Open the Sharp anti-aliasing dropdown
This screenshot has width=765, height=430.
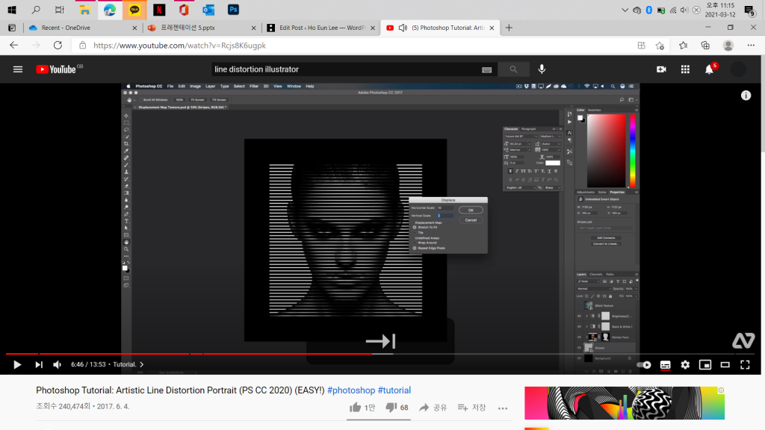552,187
